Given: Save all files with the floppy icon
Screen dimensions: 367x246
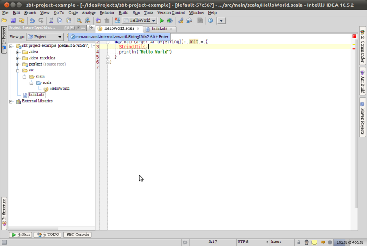Looking at the screenshot, I should click(x=13, y=21).
